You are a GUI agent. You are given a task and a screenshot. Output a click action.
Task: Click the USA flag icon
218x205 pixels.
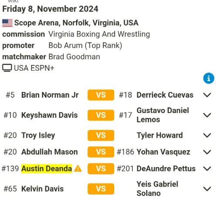[7, 23]
